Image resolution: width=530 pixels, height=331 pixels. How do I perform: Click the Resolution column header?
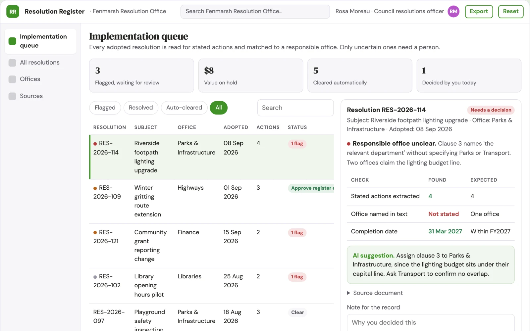pos(110,127)
